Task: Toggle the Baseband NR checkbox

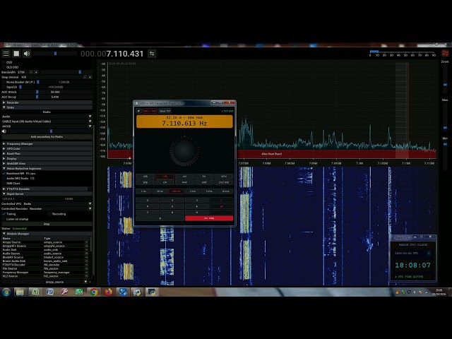Action: pos(4,174)
